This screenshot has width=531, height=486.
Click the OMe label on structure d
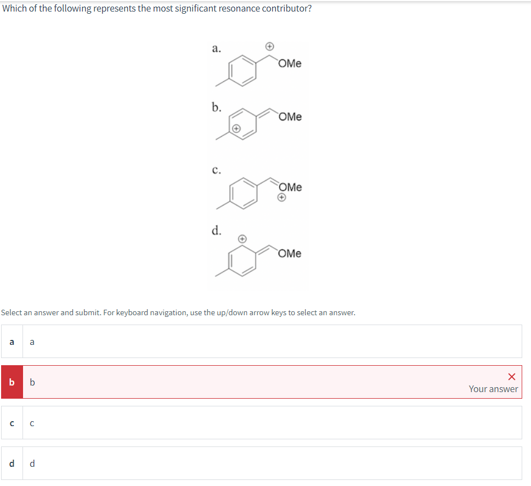coord(290,254)
